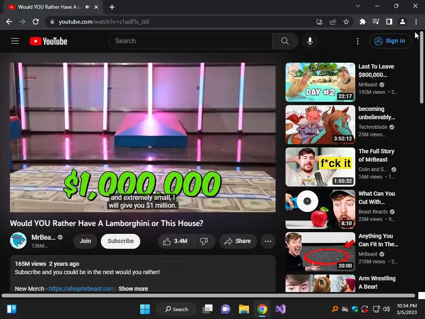The image size is (425, 319).
Task: Open the MrBeast channel avatar
Action: [18, 240]
